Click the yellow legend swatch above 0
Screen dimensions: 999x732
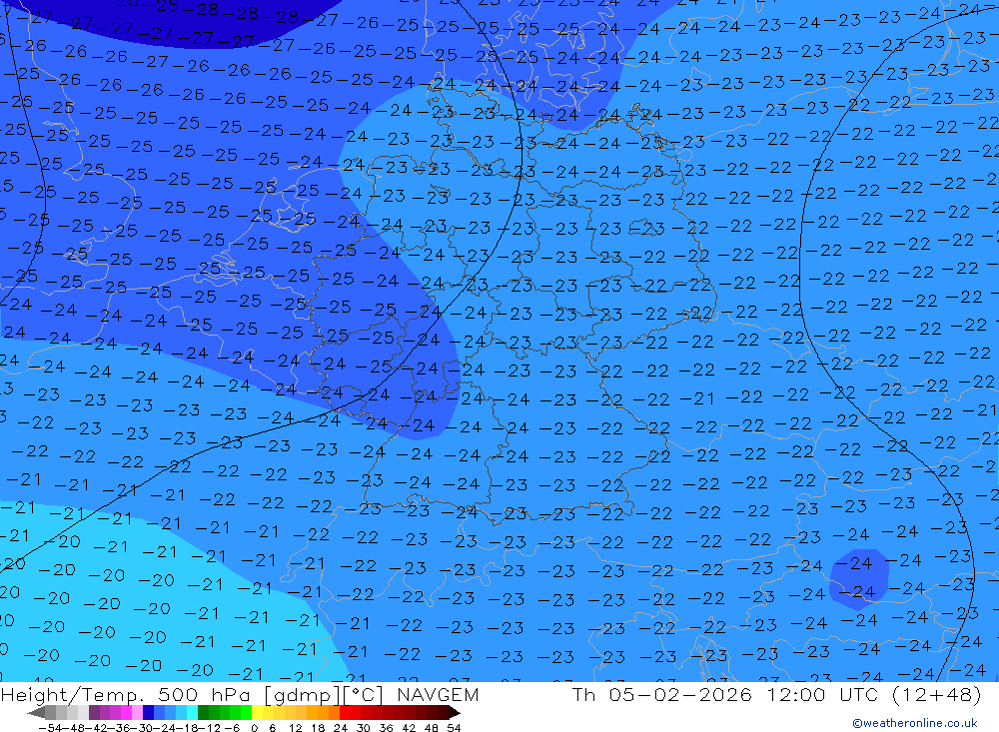pyautogui.click(x=258, y=713)
